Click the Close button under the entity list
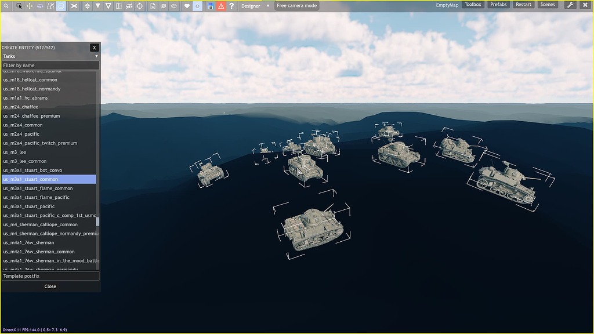 point(50,286)
